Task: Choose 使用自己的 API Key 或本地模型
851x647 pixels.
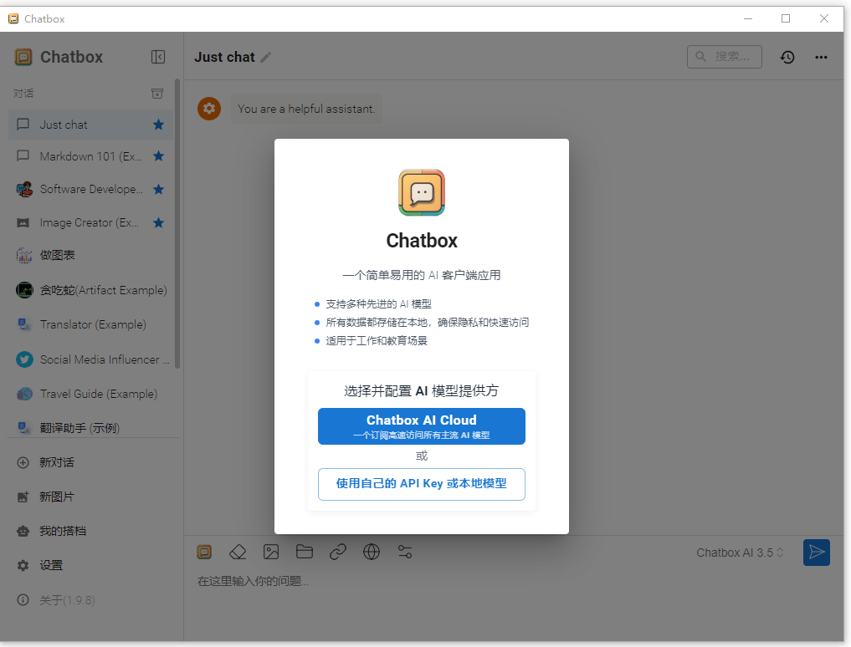Action: click(x=421, y=484)
